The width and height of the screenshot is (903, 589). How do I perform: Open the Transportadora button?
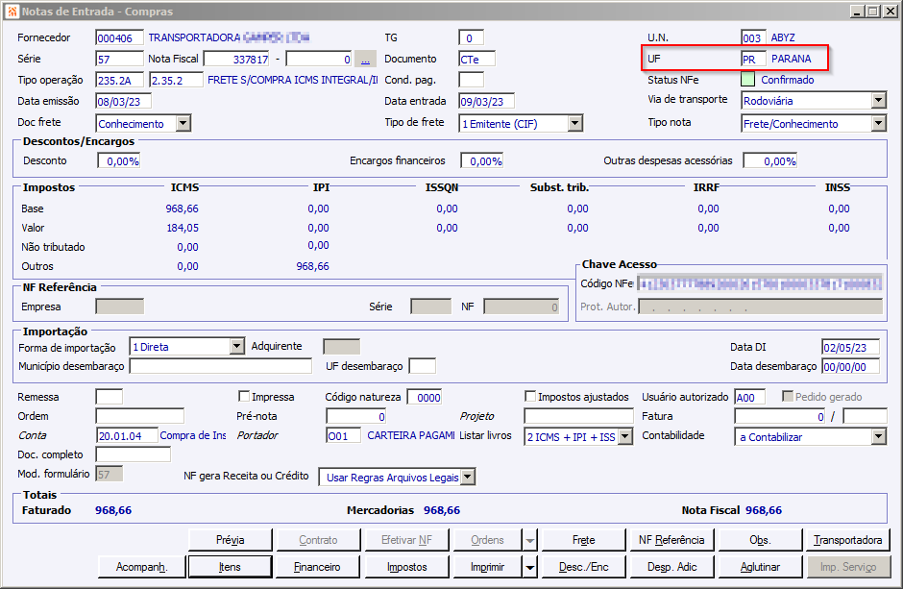click(x=847, y=540)
